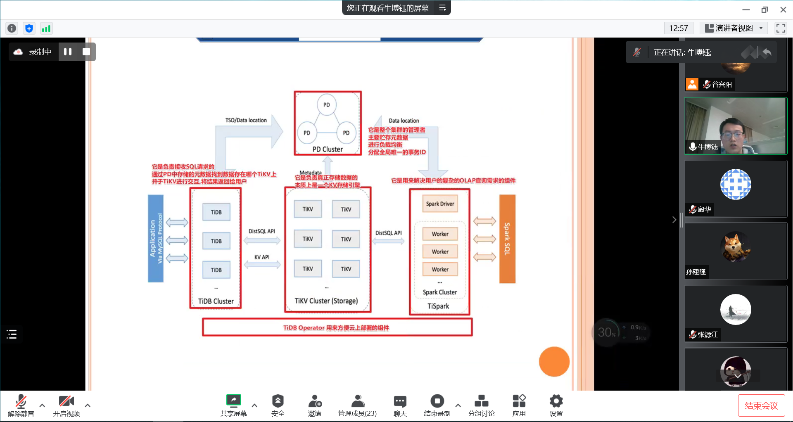Open the meeting info icon
Screen dimensions: 793x422
pyautogui.click(x=12, y=28)
